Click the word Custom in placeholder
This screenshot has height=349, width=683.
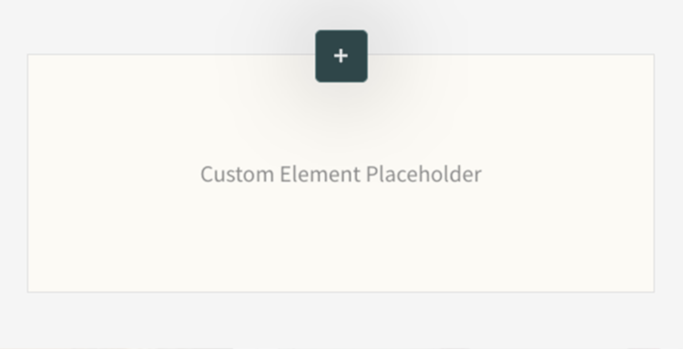[x=238, y=174]
